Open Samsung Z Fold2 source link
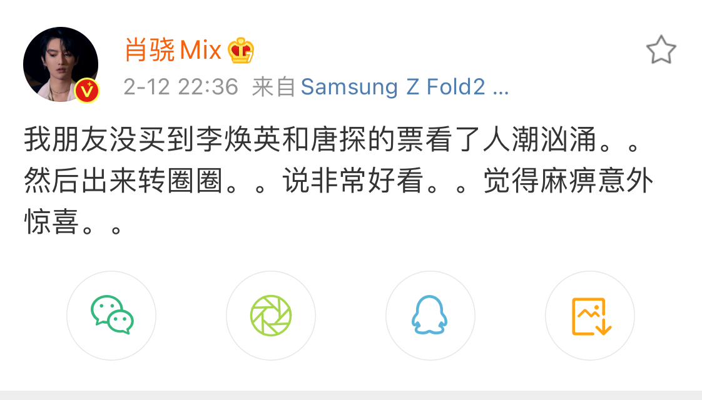Viewport: 702px width, 400px height. tap(393, 87)
